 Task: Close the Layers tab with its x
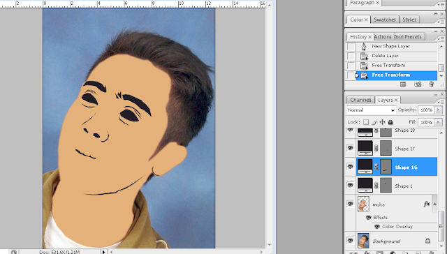pyautogui.click(x=396, y=100)
